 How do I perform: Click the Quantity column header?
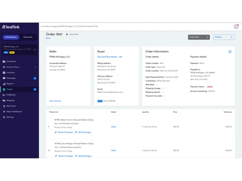[x=146, y=112]
